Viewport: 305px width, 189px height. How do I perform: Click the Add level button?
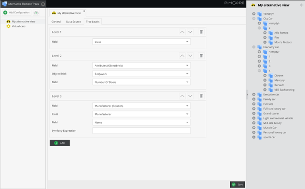(x=60, y=143)
